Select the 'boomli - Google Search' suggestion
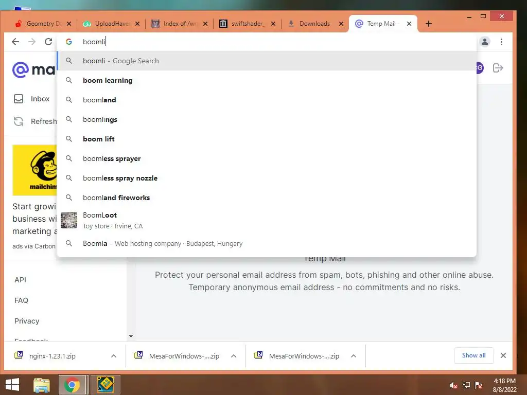Screen dimensions: 527x395 (267, 61)
